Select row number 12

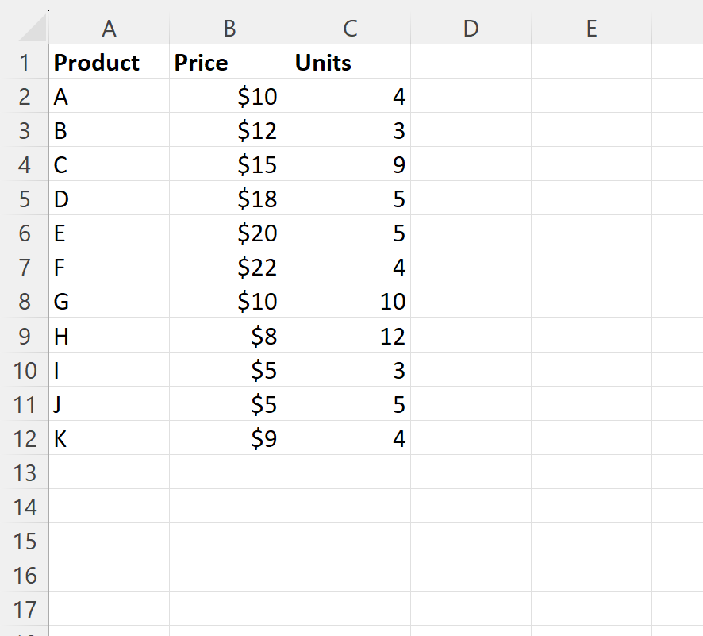(x=24, y=438)
